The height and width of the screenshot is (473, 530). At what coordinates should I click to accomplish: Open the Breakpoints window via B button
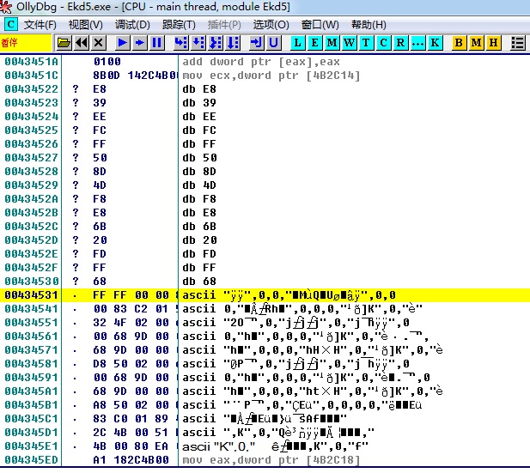pyautogui.click(x=459, y=42)
